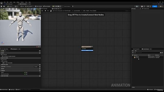
Task: Add new variable with plus icon
Action: pyautogui.click(x=40, y=71)
